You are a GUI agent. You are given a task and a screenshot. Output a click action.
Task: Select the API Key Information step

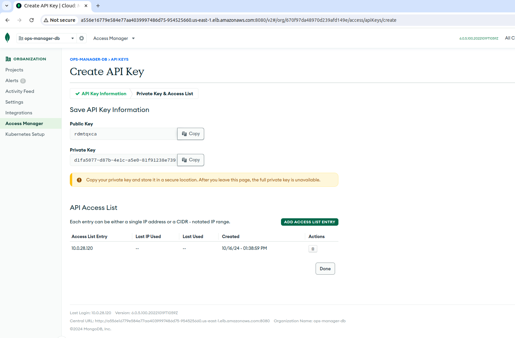coord(101,94)
